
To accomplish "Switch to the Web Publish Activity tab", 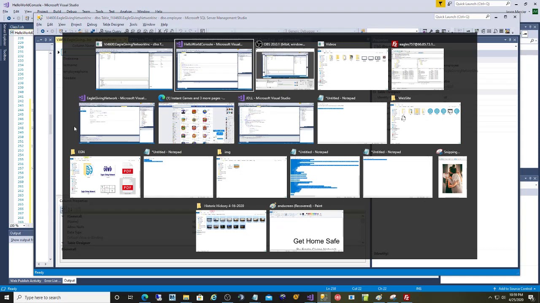I will pos(26,281).
